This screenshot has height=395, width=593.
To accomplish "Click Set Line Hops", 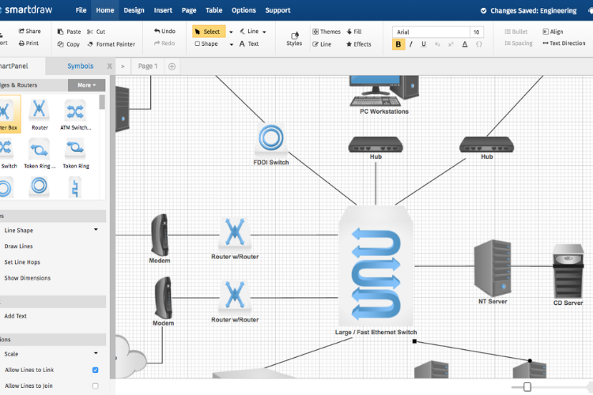I will (x=22, y=262).
